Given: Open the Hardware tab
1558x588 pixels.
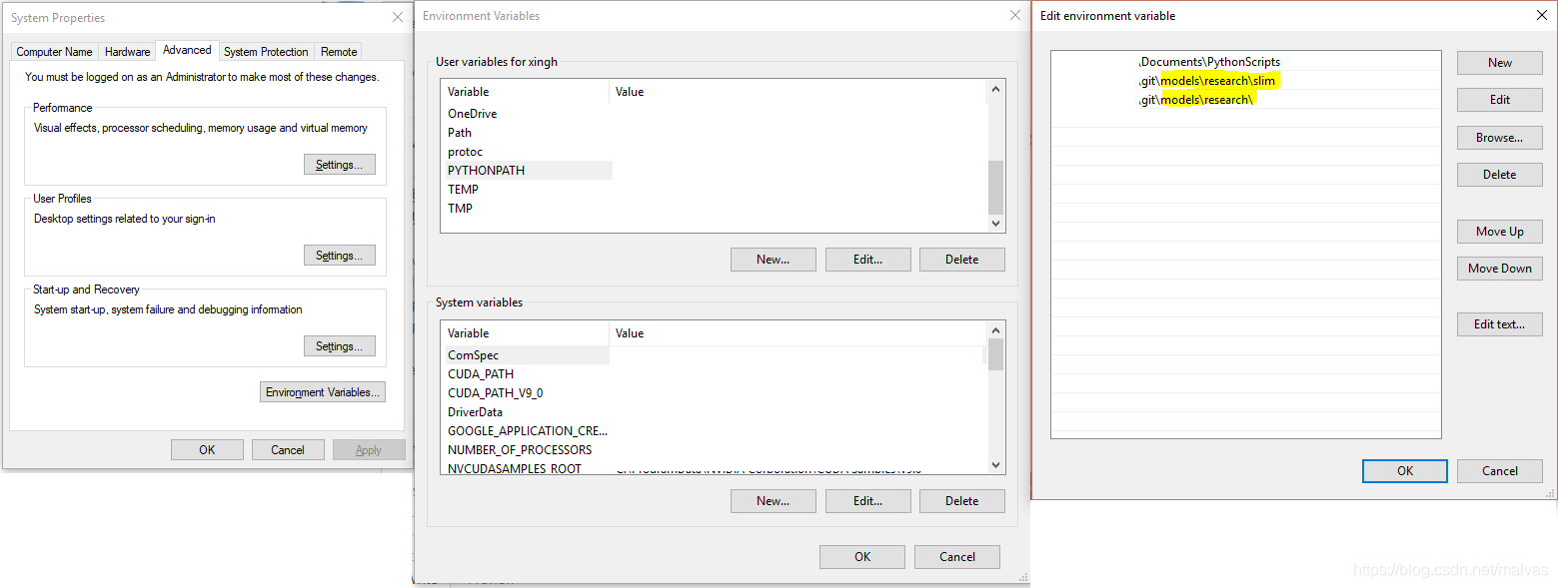Looking at the screenshot, I should click(127, 52).
